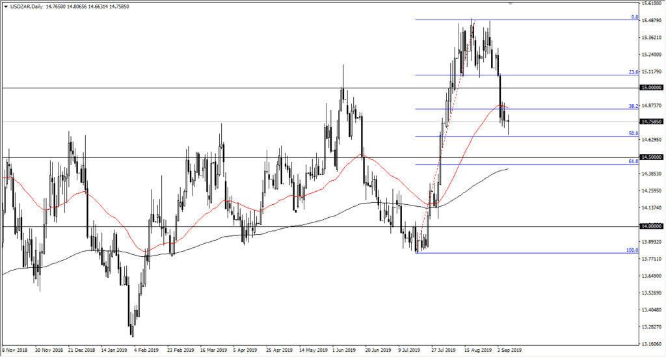Click the 38.2 Fibonacci level label
Viewport: 666px width, 357px height.
tap(633, 105)
